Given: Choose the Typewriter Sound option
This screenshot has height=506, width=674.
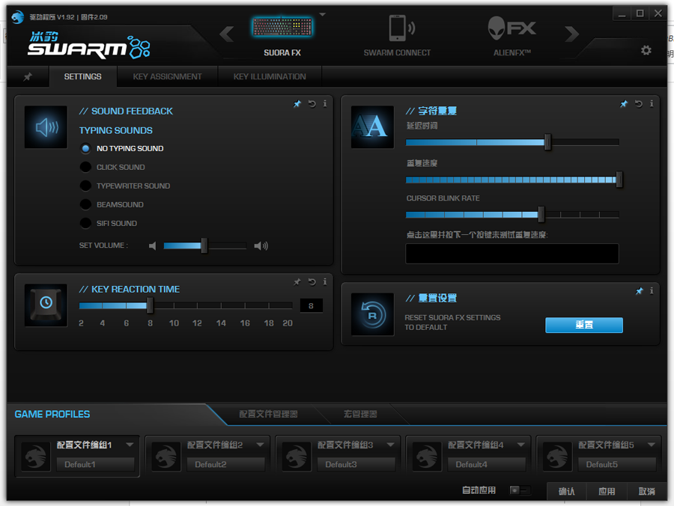Looking at the screenshot, I should click(86, 186).
